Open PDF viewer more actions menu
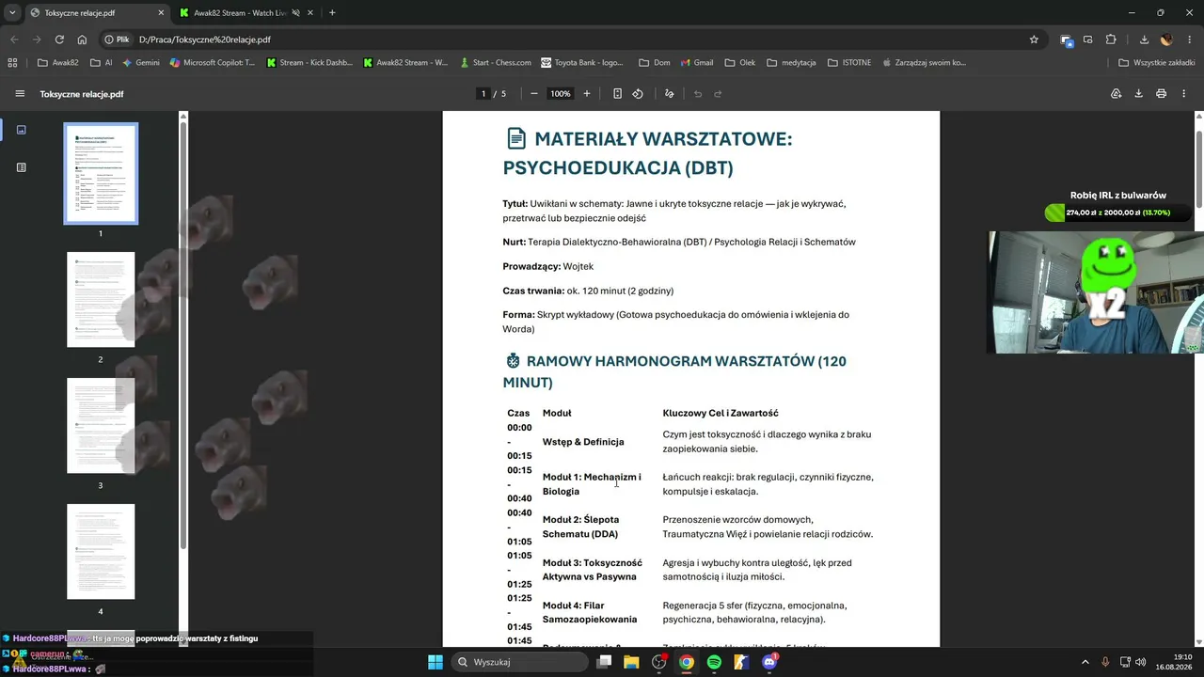 point(1184,94)
